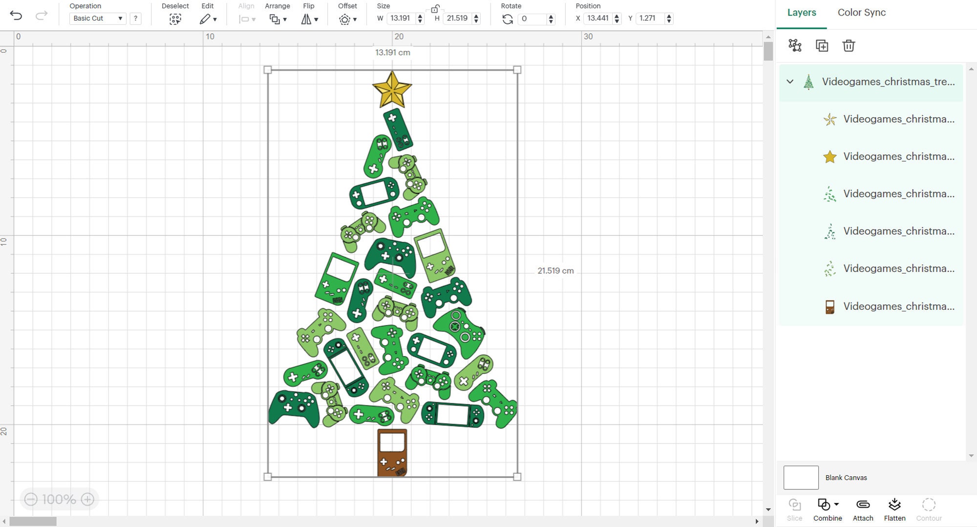Switch to the Color Sync tab
Screen dimensions: 977x527
861,13
